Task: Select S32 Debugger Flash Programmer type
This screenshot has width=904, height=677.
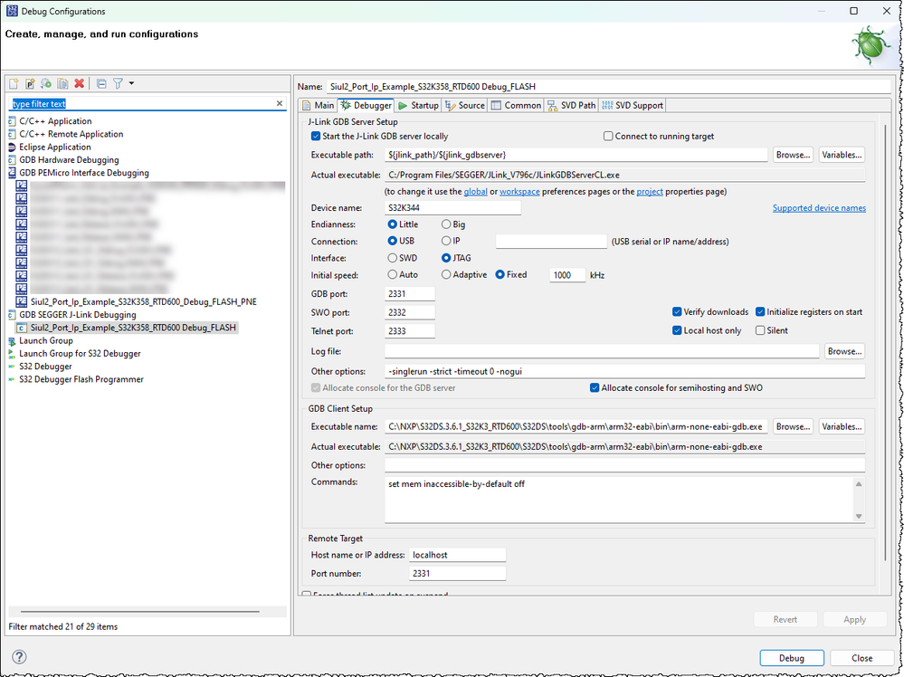Action: [x=81, y=379]
